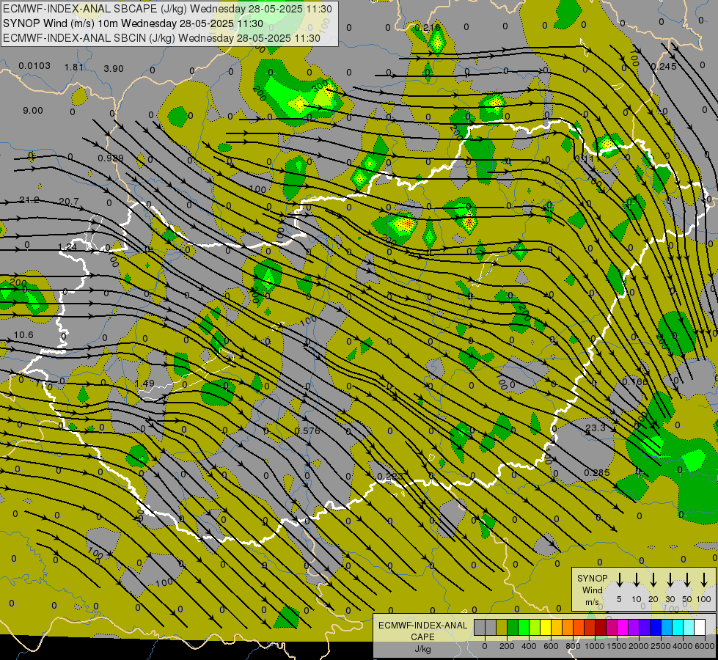Select the purple 2000 J/kg legend swatch
The width and height of the screenshot is (718, 660).
634,628
